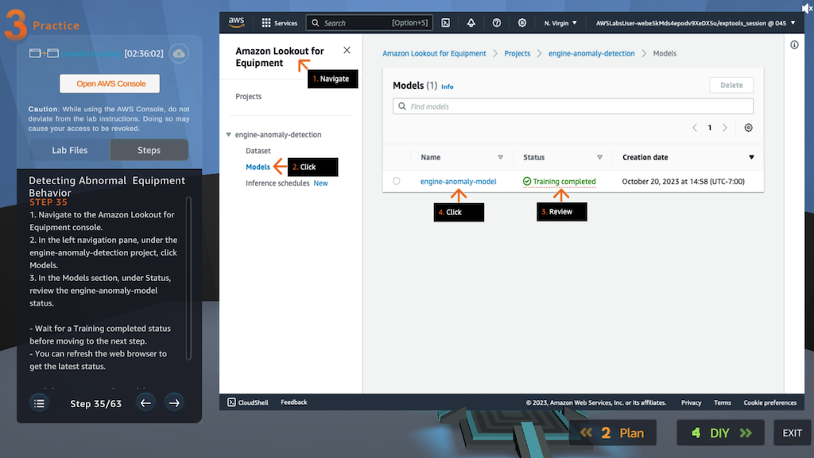Click the Find models search field
814x458 pixels.
(x=572, y=106)
